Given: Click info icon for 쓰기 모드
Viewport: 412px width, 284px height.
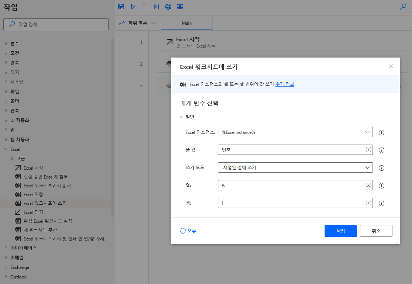Looking at the screenshot, I should tap(381, 168).
